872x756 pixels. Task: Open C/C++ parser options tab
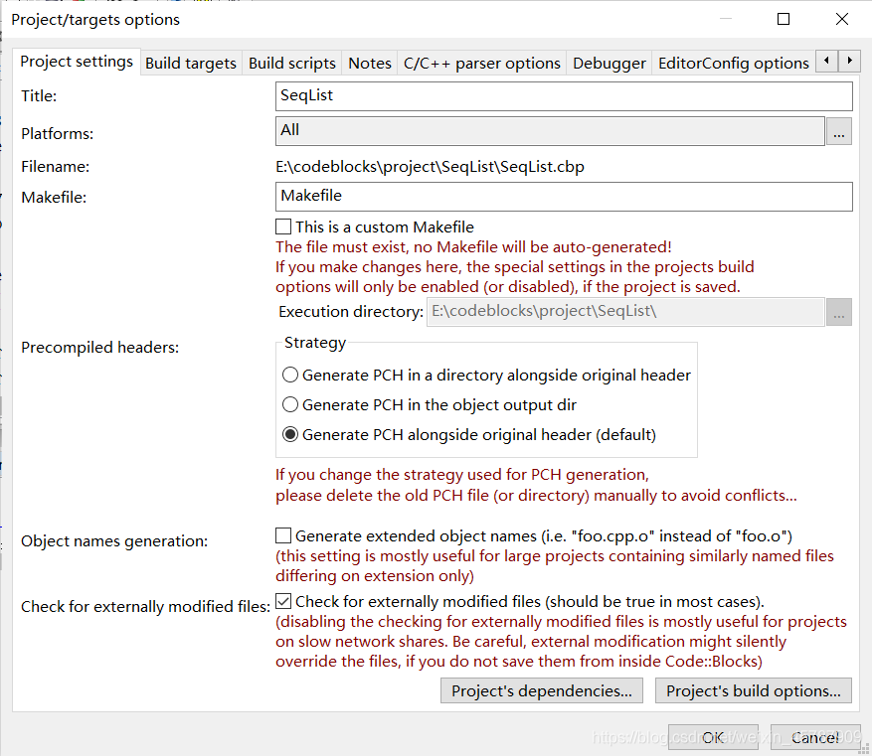click(481, 63)
